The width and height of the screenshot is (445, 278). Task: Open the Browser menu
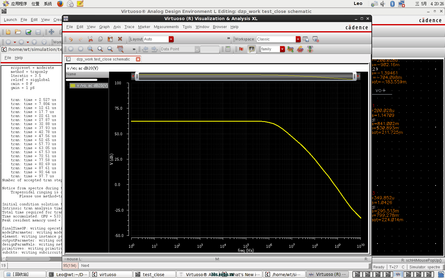point(220,27)
